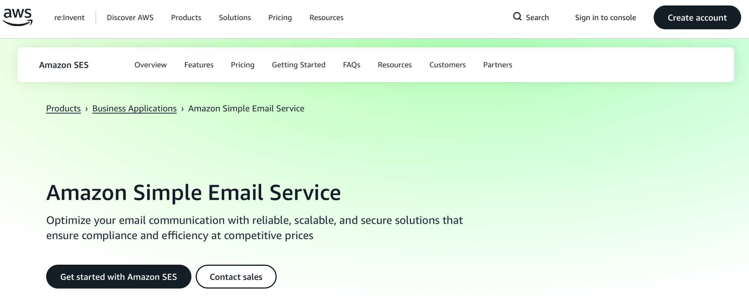Open the Resources menu in the top bar

(x=326, y=18)
